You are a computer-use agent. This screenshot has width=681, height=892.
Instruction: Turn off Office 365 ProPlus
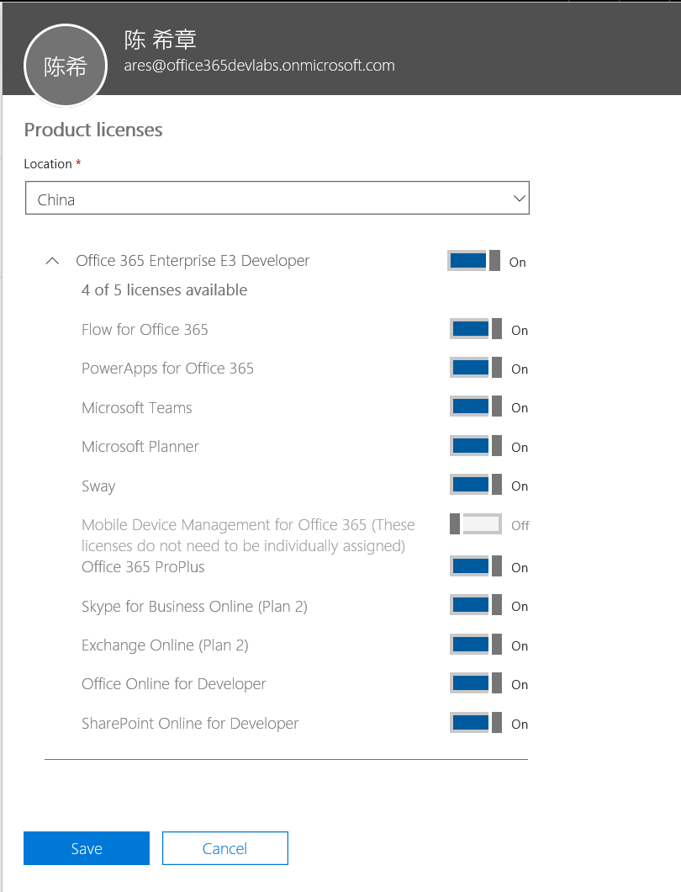click(x=471, y=566)
